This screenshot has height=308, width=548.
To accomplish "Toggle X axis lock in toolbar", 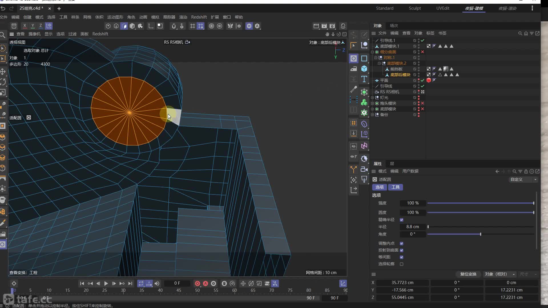I will pyautogui.click(x=25, y=26).
